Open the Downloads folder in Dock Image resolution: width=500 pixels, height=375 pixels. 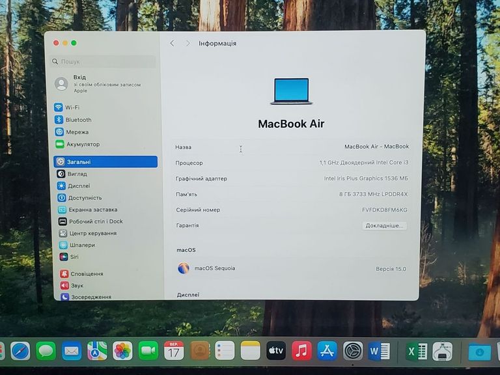pyautogui.click(x=480, y=352)
